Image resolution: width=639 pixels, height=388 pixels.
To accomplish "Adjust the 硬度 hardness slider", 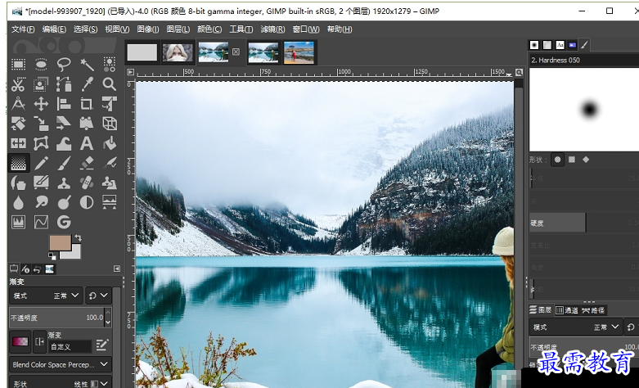I will pyautogui.click(x=584, y=223).
